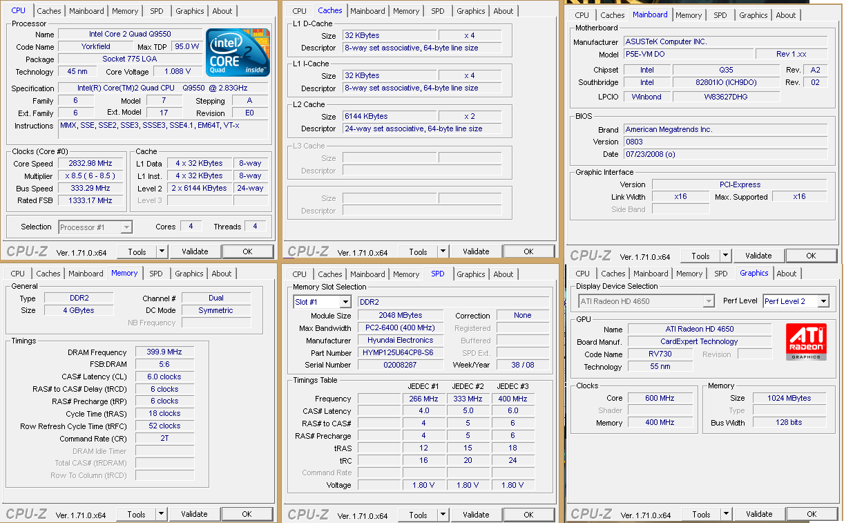Screen dimensions: 844x523
Task: Click Validate in the Memory tab window
Action: coord(194,514)
